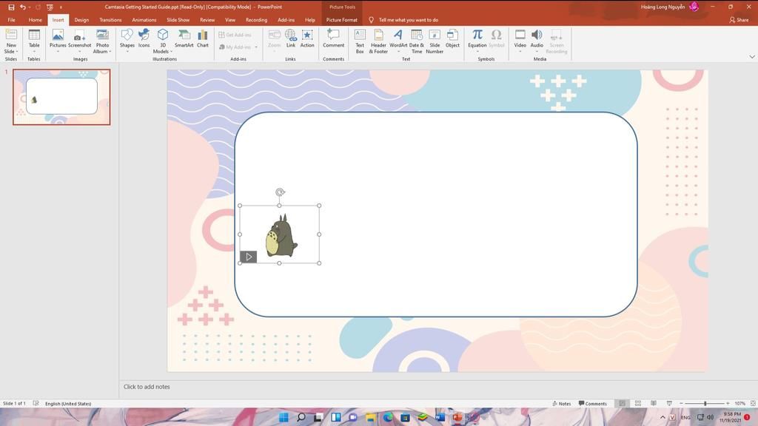Screen dimensions: 758x426
Task: Open the Picture Format tab
Action: [x=342, y=20]
